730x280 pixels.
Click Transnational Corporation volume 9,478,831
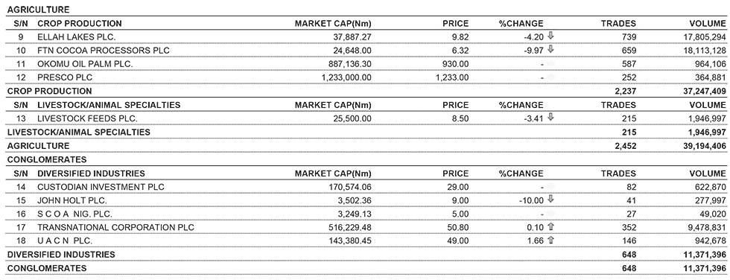[707, 228]
